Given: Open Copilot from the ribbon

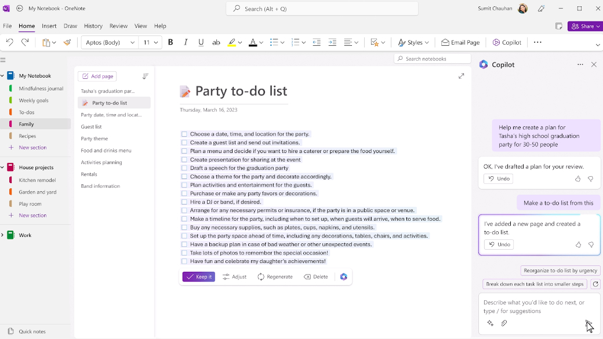Looking at the screenshot, I should pyautogui.click(x=506, y=42).
